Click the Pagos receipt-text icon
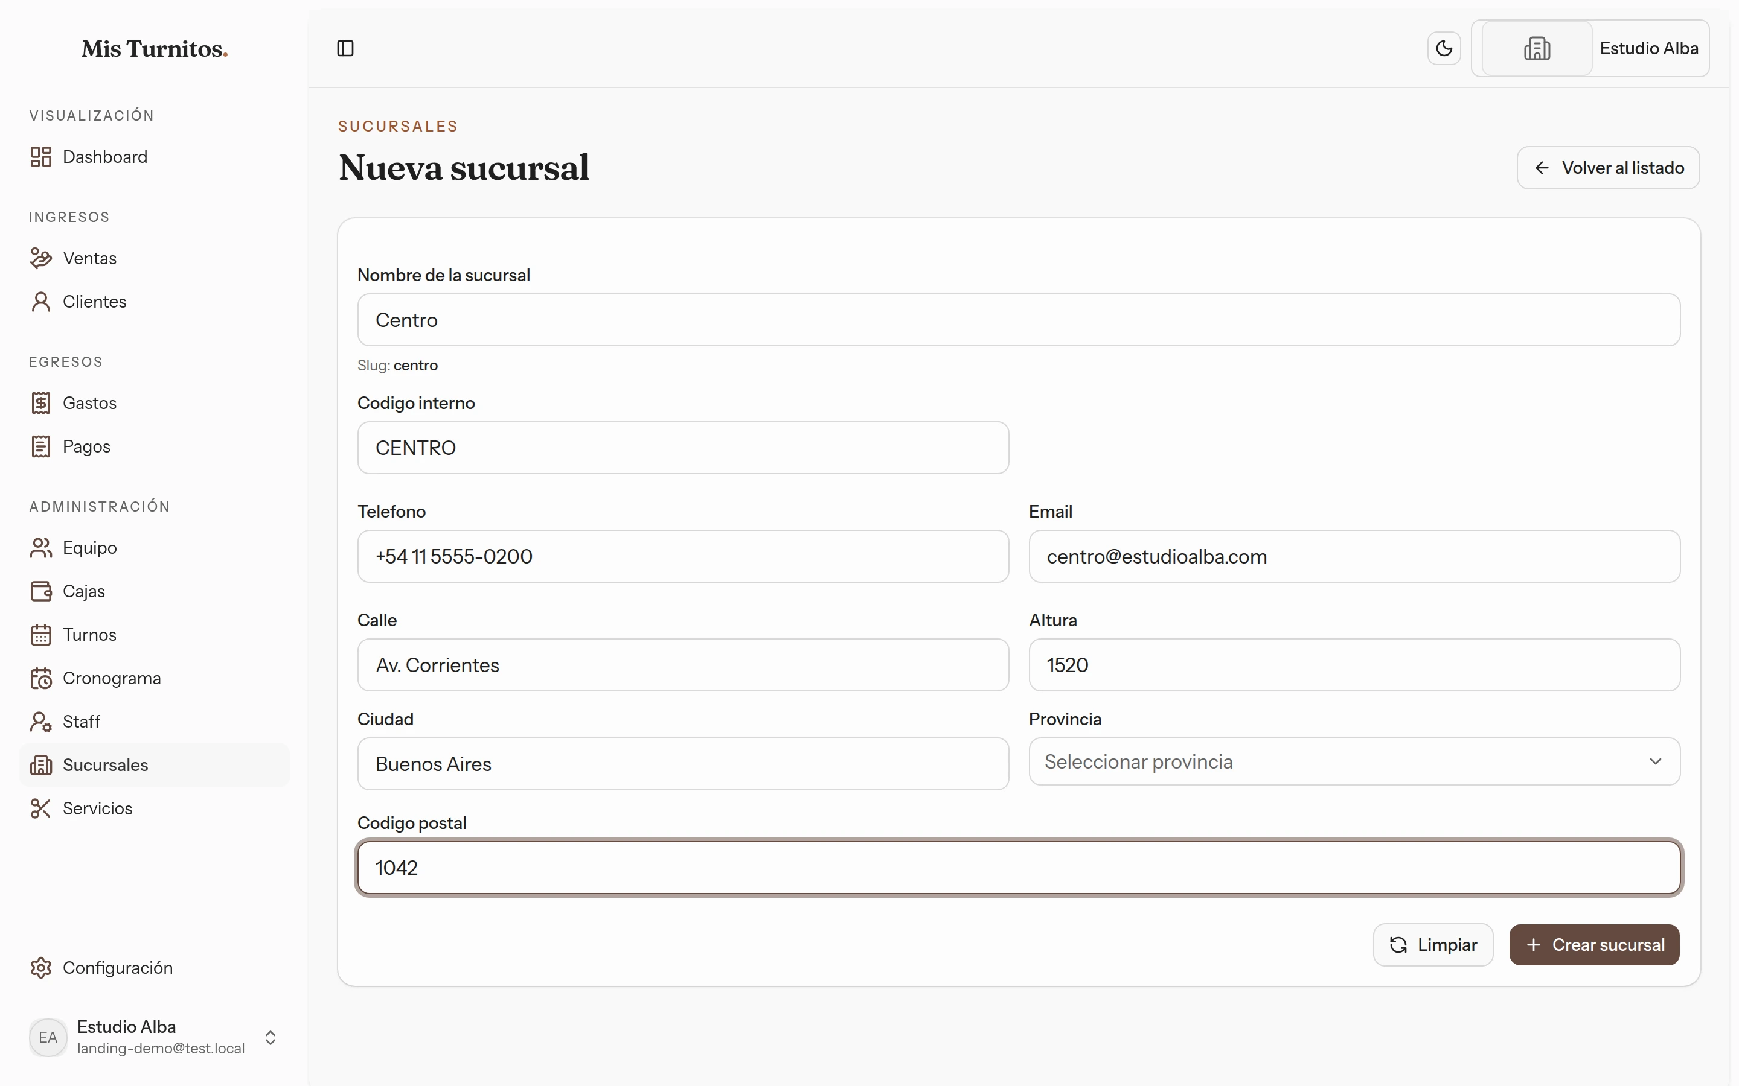The width and height of the screenshot is (1739, 1086). [41, 446]
